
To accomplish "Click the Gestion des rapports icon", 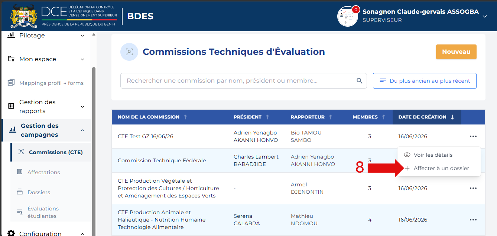I will pos(11,106).
